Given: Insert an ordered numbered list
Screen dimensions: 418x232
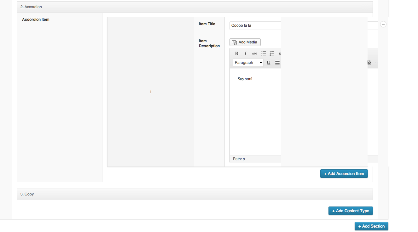Looking at the screenshot, I should click(272, 54).
